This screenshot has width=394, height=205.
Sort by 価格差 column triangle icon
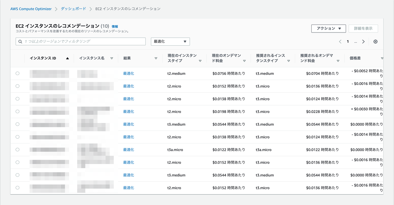[382, 58]
